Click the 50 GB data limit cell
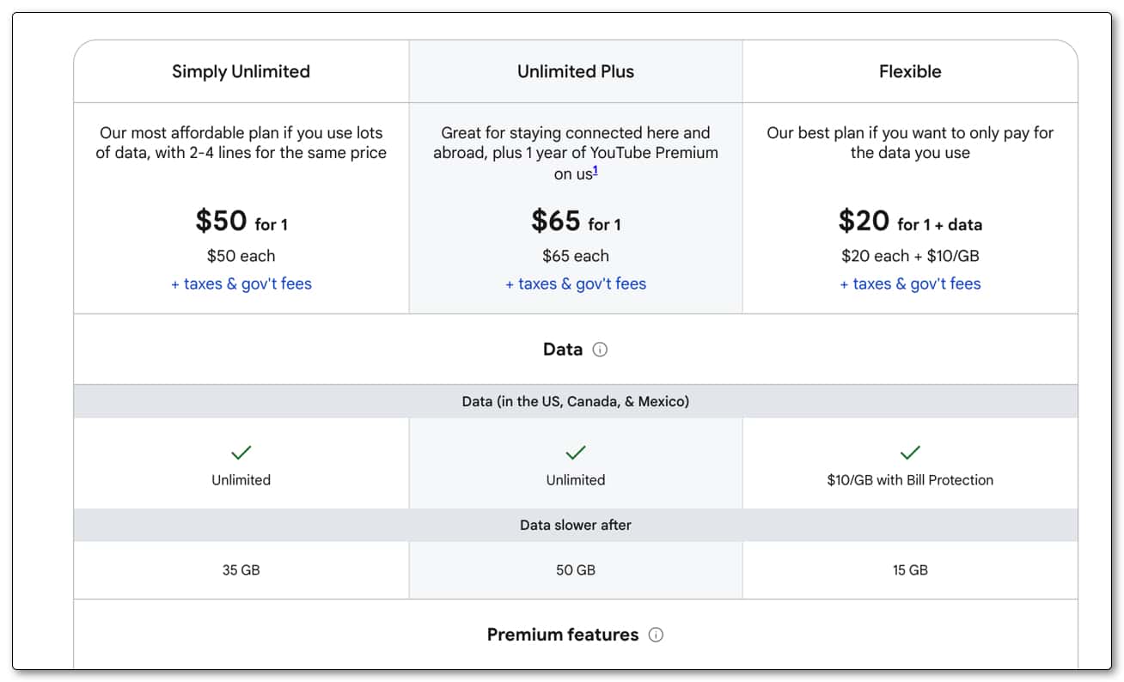 576,570
